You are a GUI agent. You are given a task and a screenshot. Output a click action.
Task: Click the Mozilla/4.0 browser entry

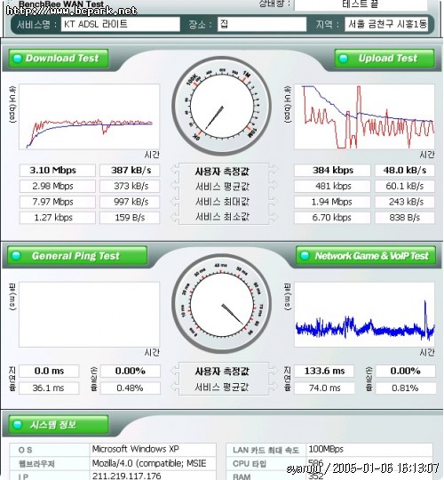click(x=149, y=463)
